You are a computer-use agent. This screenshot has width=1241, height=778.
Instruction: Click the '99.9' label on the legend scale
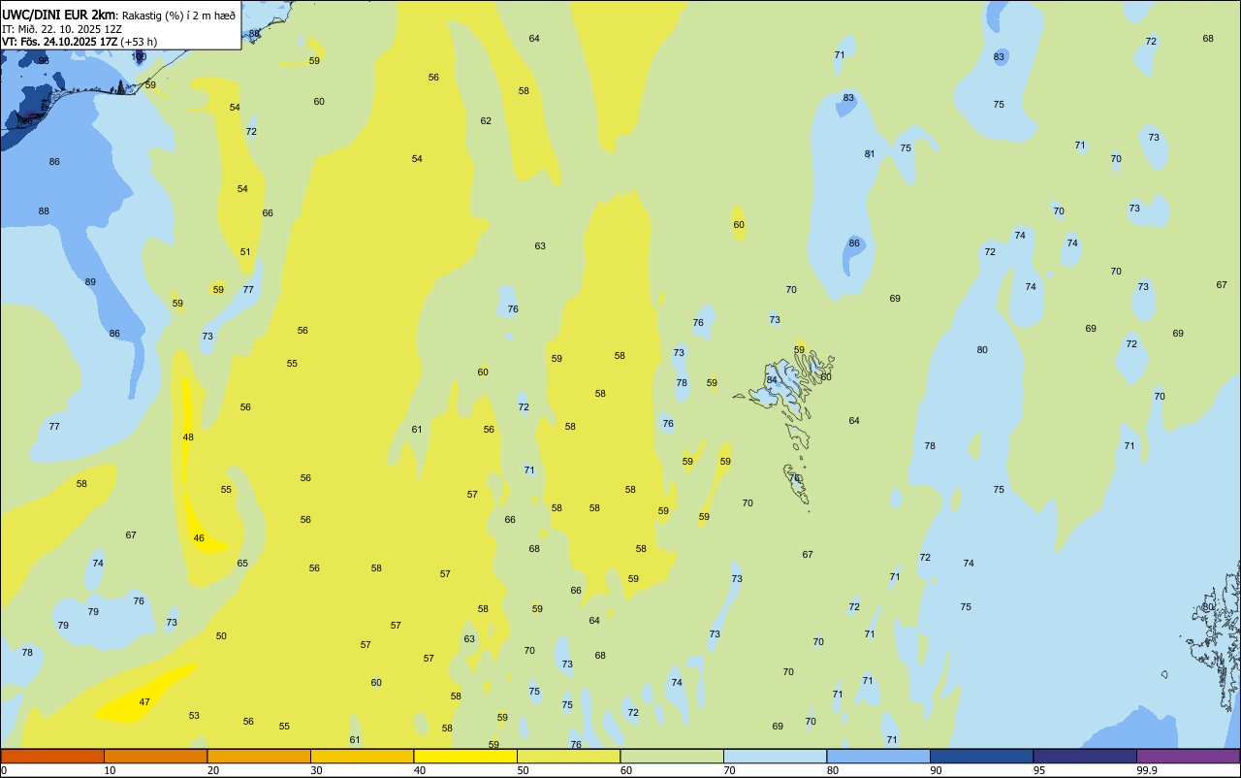1148,770
